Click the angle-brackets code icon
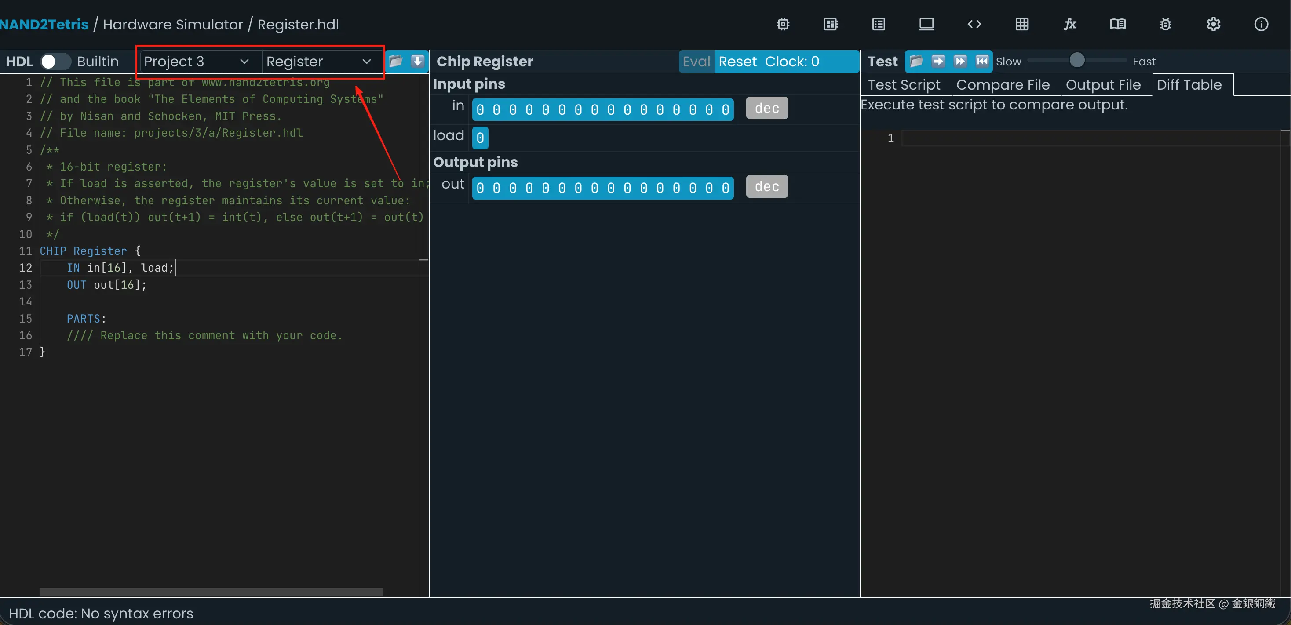 [x=974, y=24]
